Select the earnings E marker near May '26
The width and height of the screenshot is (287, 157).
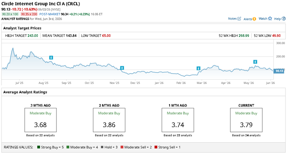click(x=255, y=62)
